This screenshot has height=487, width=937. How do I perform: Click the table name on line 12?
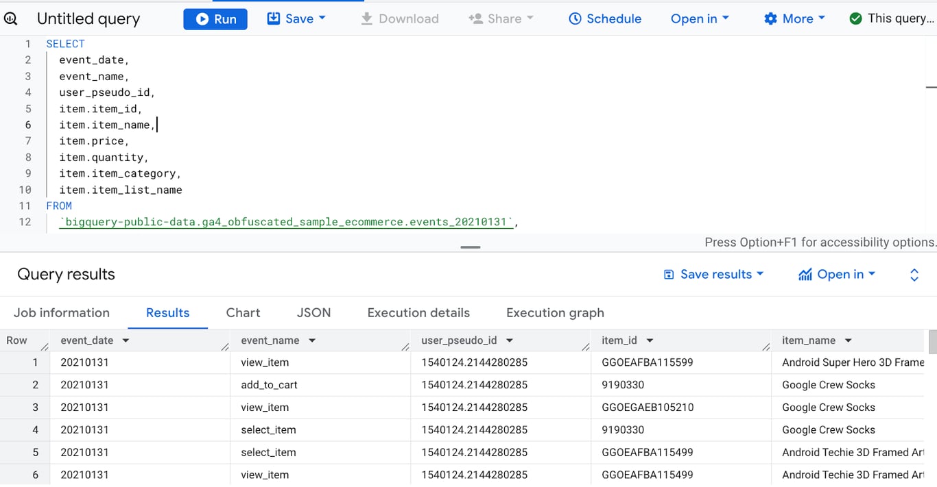(x=287, y=222)
